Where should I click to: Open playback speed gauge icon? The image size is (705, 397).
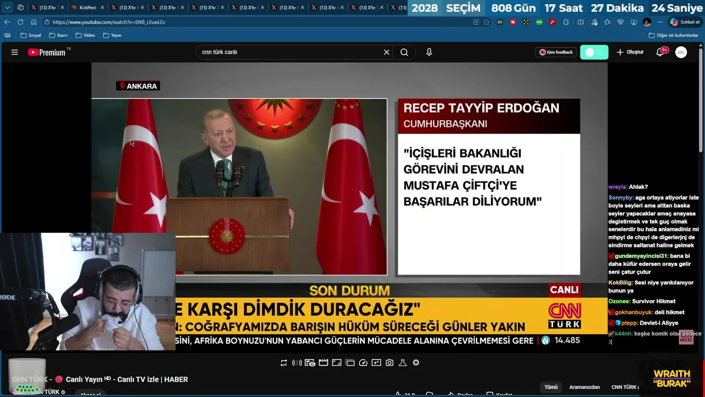point(363,363)
